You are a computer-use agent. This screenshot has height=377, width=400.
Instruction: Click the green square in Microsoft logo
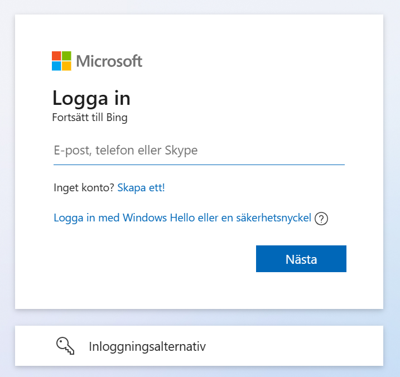coord(66,56)
